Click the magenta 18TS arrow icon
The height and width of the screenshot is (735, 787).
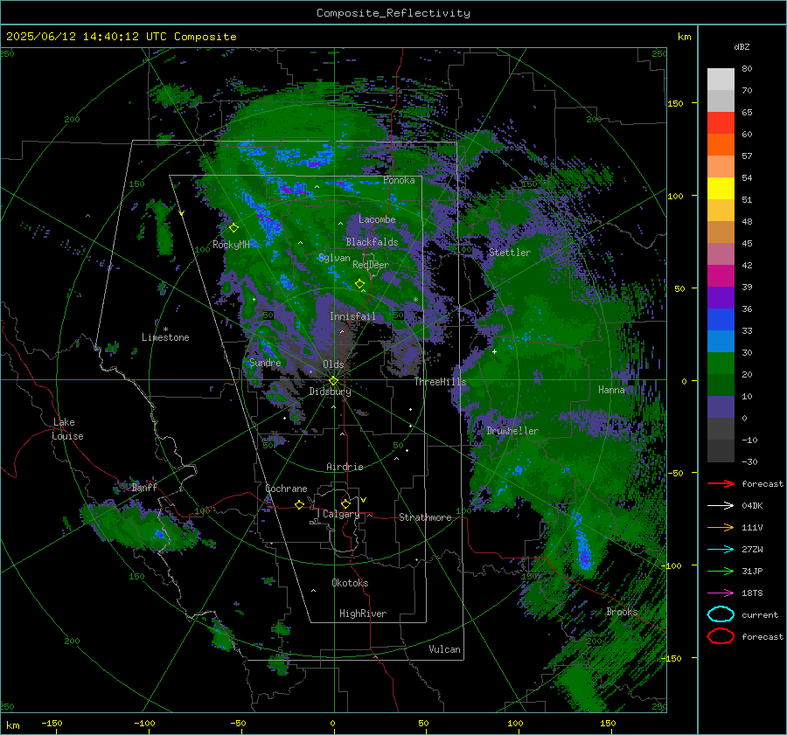click(x=721, y=593)
